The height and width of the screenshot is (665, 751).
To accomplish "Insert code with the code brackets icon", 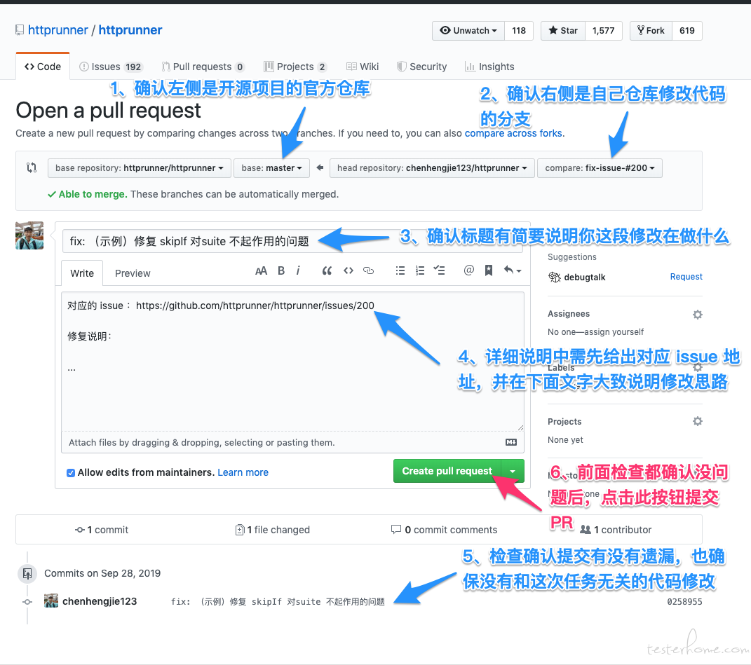I will (349, 271).
